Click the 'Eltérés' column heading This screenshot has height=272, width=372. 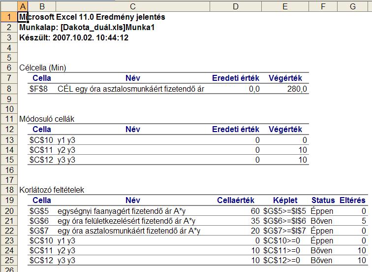coord(352,200)
